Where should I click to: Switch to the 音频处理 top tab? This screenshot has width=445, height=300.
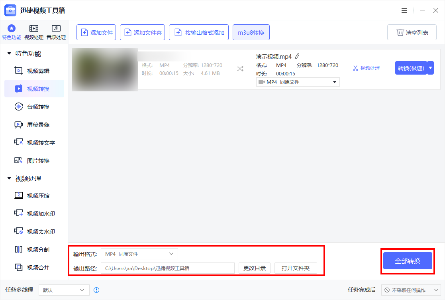click(x=56, y=32)
